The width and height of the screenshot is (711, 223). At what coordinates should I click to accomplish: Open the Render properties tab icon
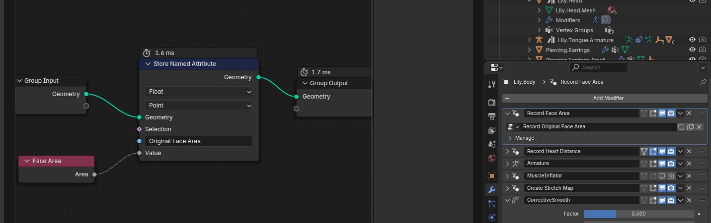492,103
